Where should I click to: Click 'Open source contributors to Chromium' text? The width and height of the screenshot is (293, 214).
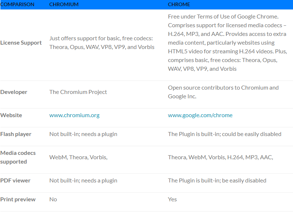tap(223, 92)
